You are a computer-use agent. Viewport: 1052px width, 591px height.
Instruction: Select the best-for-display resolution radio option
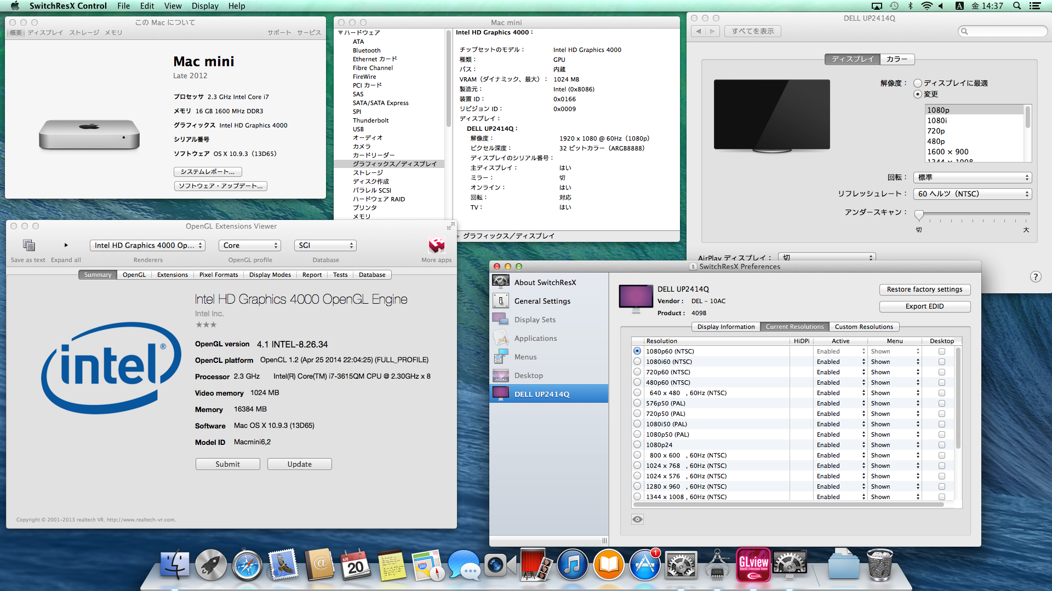[918, 83]
